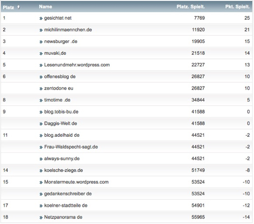This screenshot has height=224, width=254.
Task: Open the zentodone eu link
Action: click(58, 88)
